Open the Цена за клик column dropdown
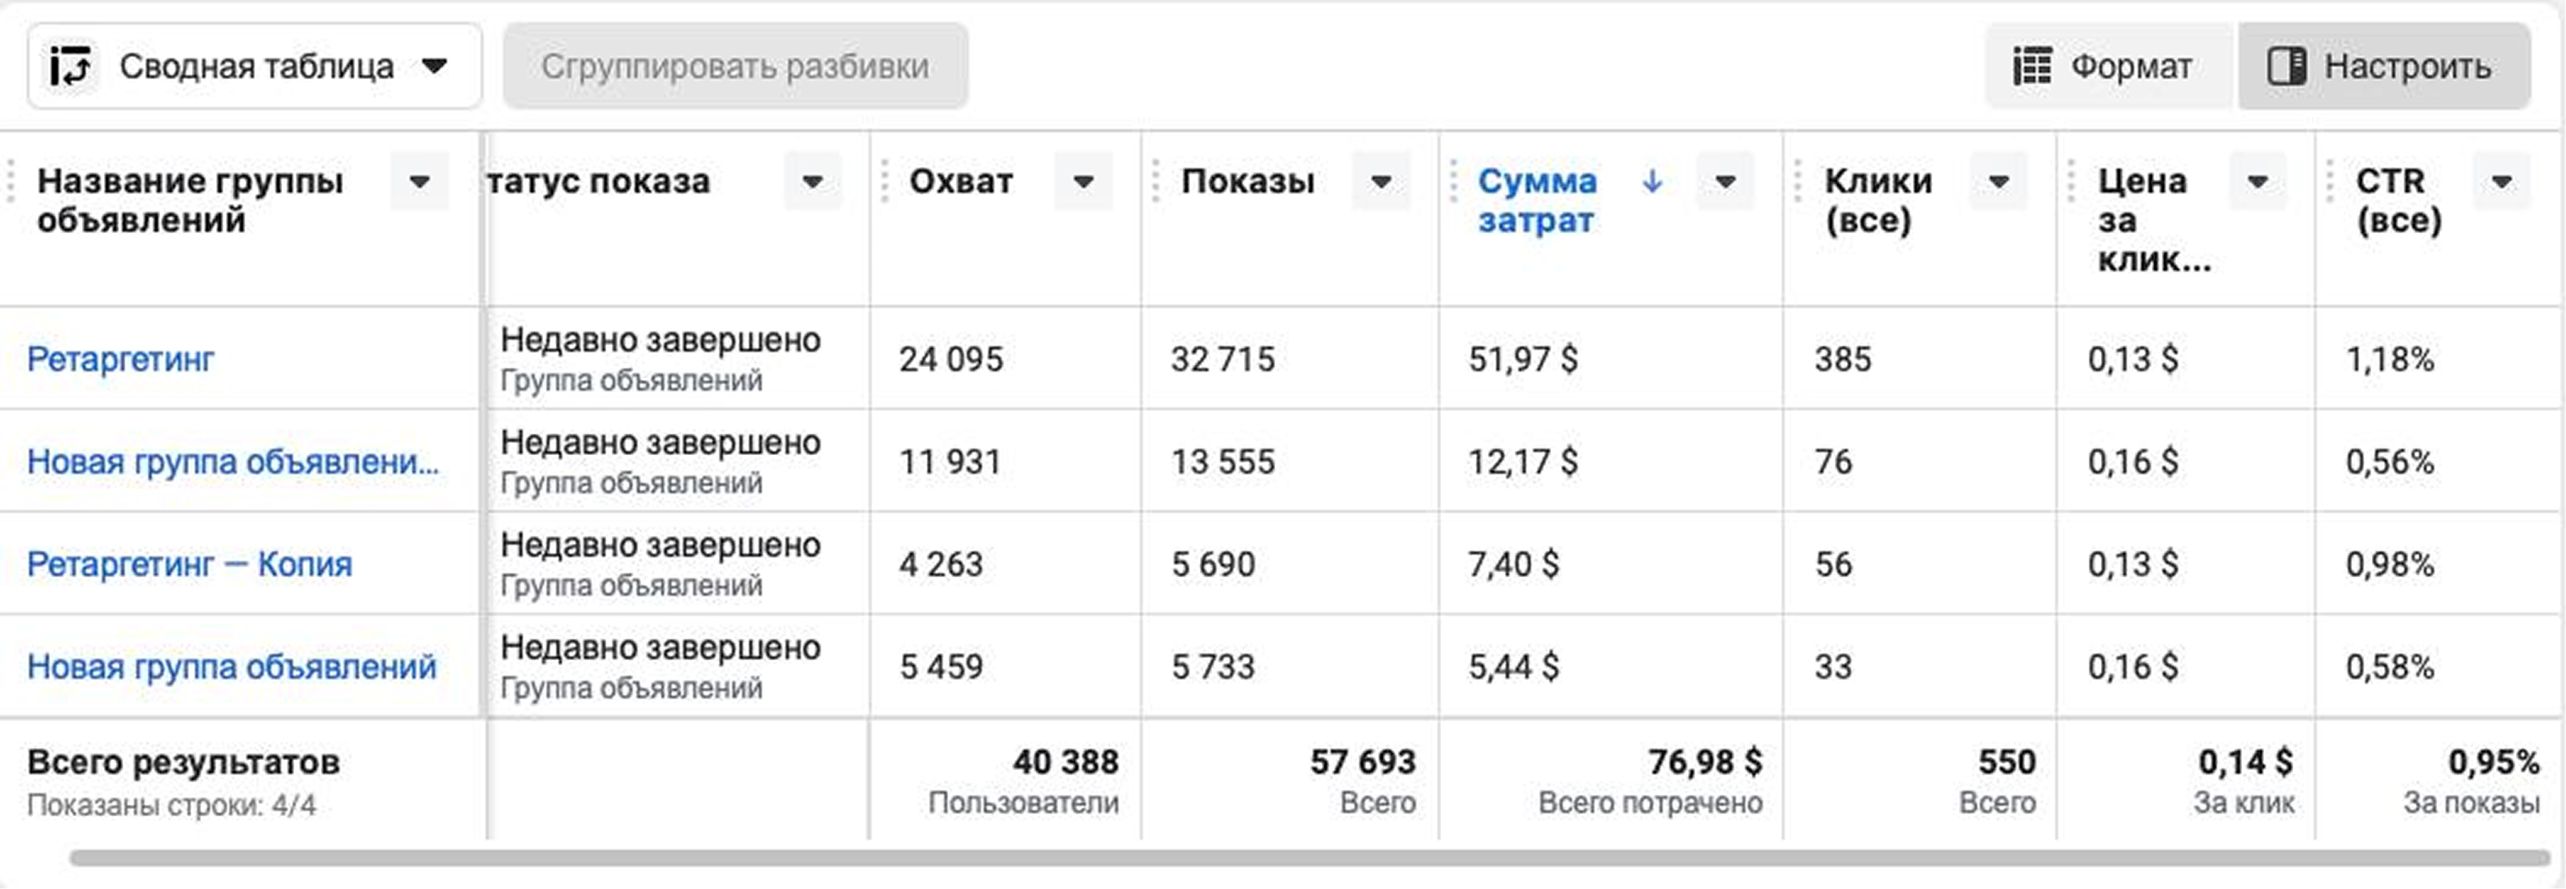This screenshot has height=889, width=2566. tap(2257, 181)
